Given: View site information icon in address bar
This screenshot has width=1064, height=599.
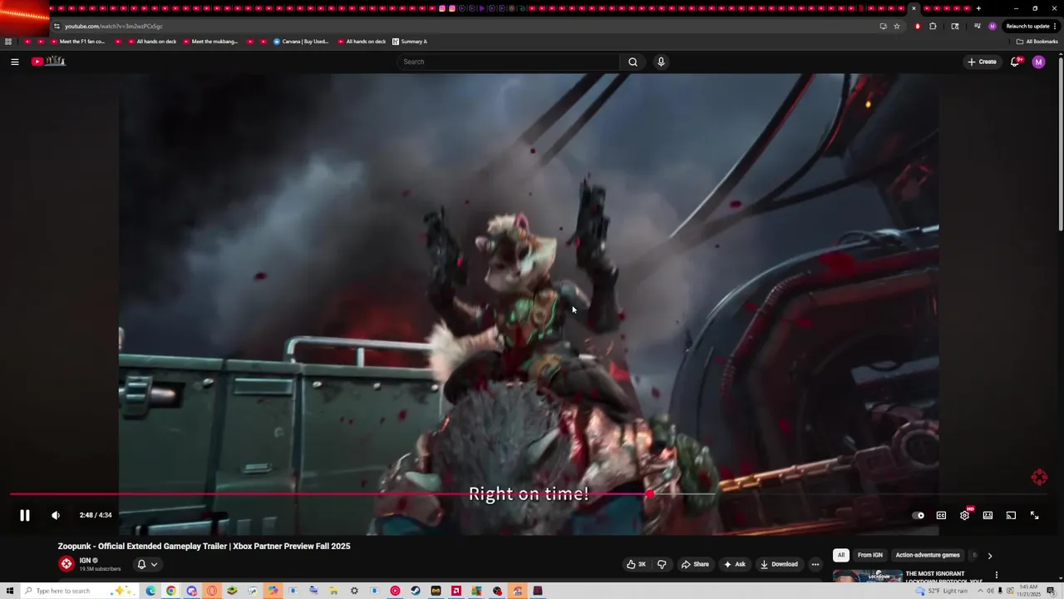Looking at the screenshot, I should tap(57, 26).
